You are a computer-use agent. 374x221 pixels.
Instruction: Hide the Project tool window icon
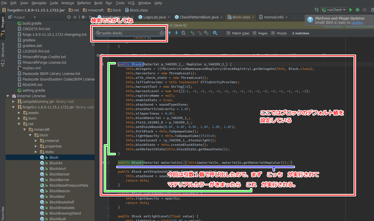coord(91,17)
